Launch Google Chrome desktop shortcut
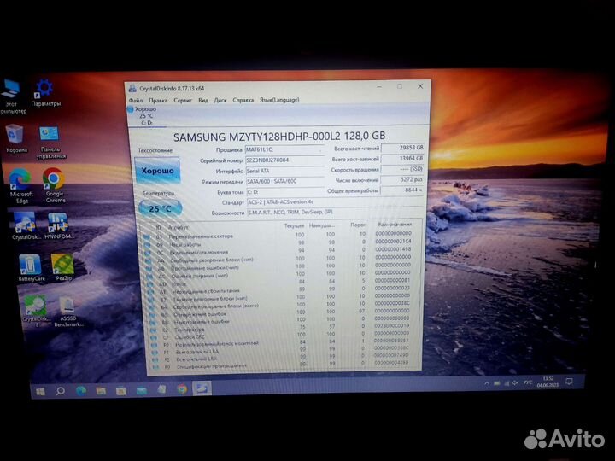 click(54, 185)
